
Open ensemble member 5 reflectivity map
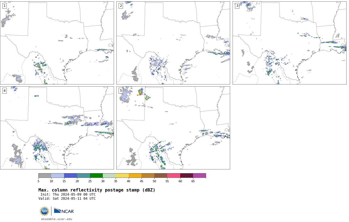pos(173,128)
